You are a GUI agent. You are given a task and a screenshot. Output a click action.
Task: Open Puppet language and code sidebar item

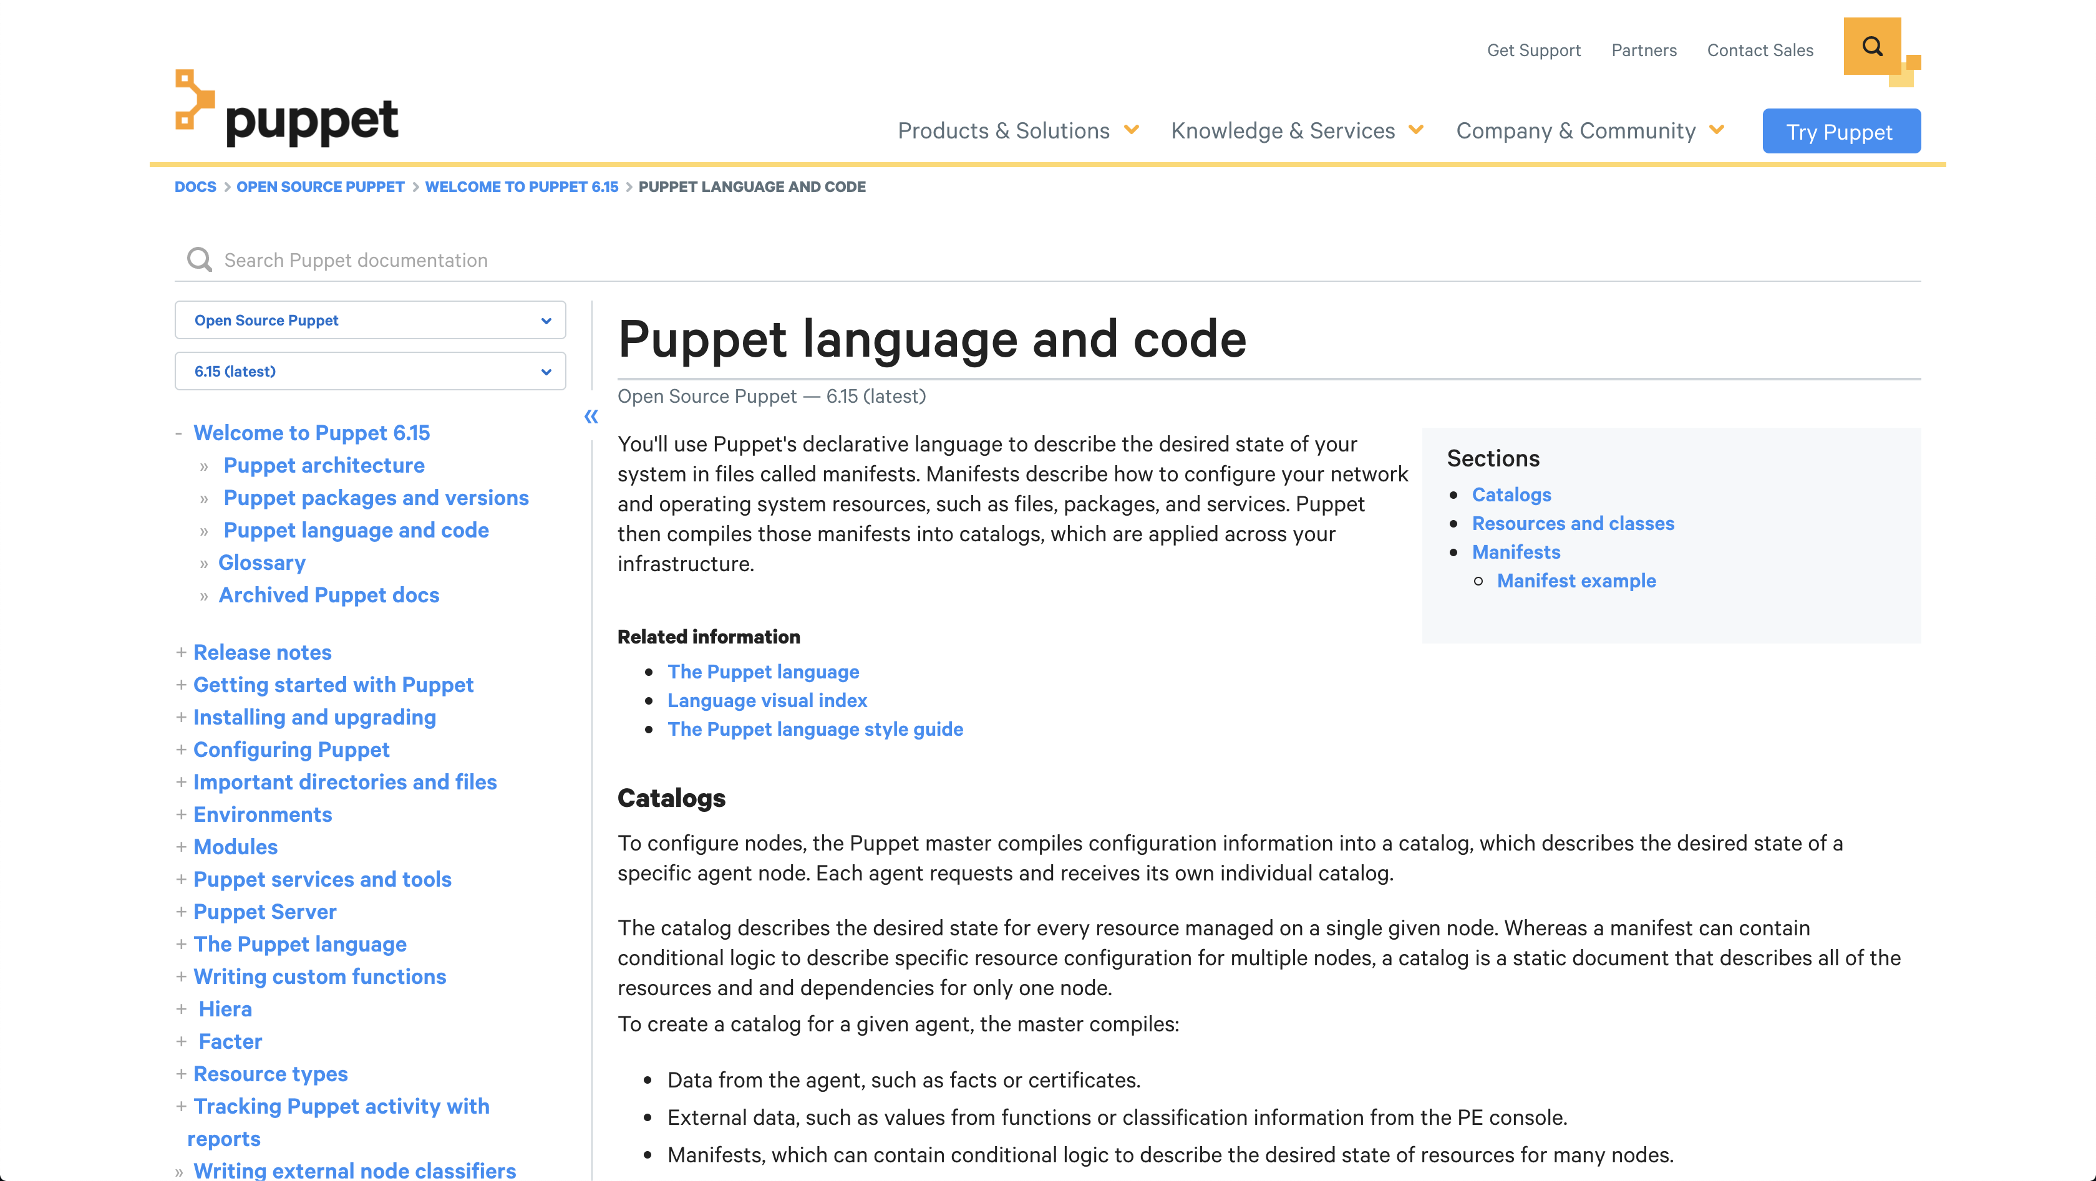356,530
